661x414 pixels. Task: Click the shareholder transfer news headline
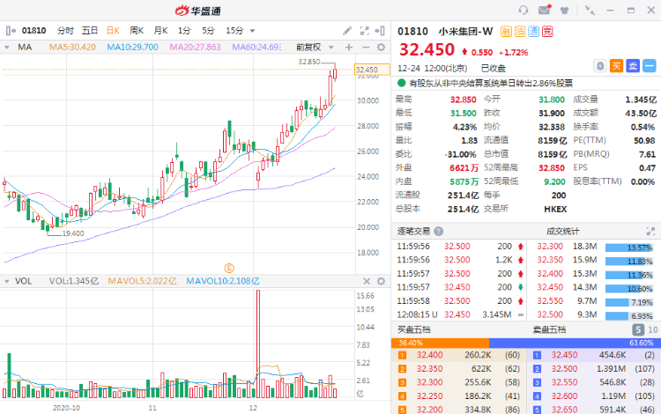pyautogui.click(x=491, y=84)
